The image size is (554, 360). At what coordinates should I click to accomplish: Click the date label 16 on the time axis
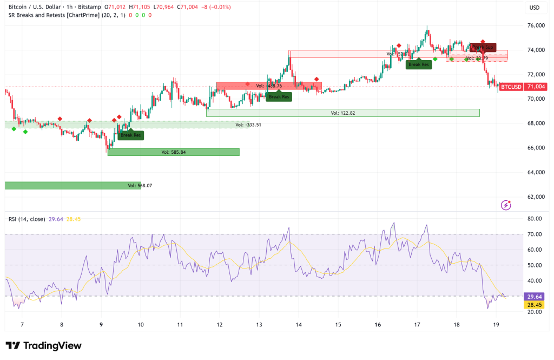(378, 325)
